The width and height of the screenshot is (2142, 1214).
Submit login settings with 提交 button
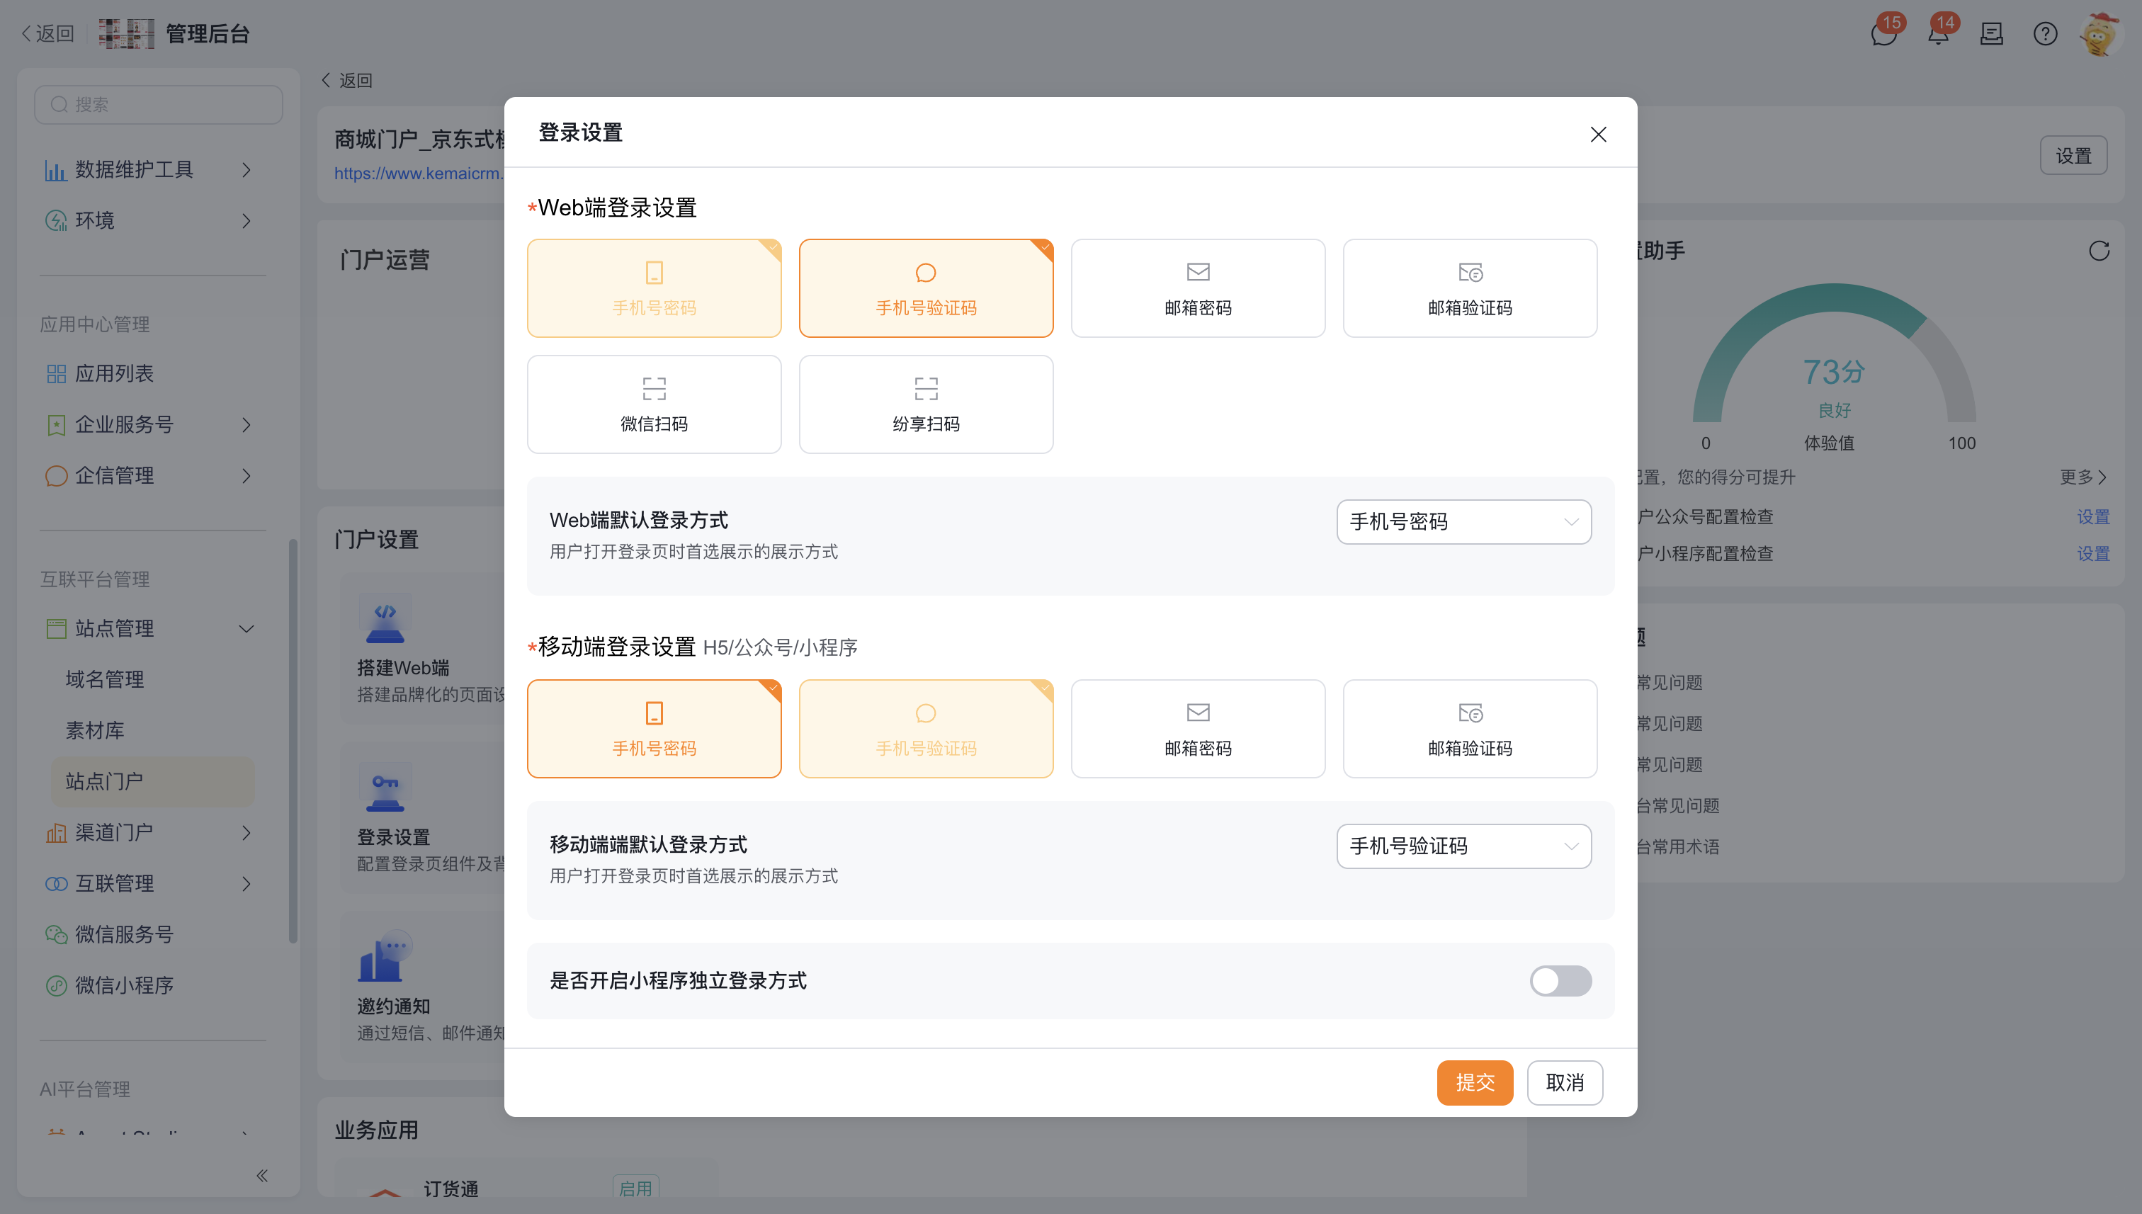coord(1474,1083)
